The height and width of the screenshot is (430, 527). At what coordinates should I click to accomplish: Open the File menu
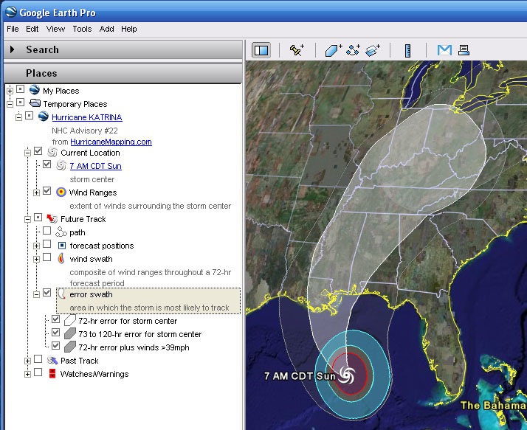pos(13,29)
